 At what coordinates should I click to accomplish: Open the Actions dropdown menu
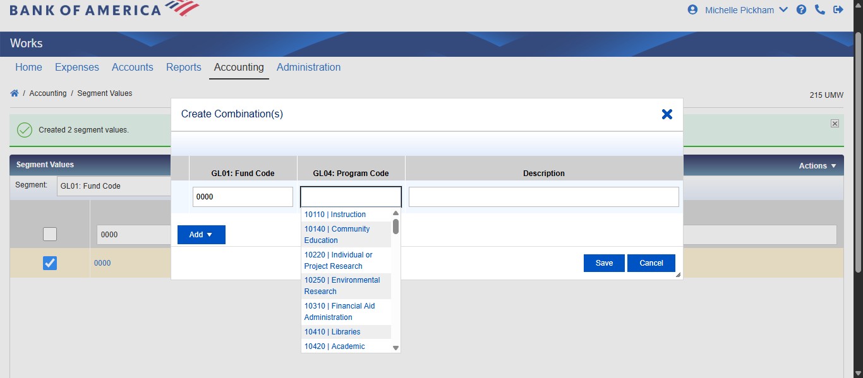coord(817,165)
